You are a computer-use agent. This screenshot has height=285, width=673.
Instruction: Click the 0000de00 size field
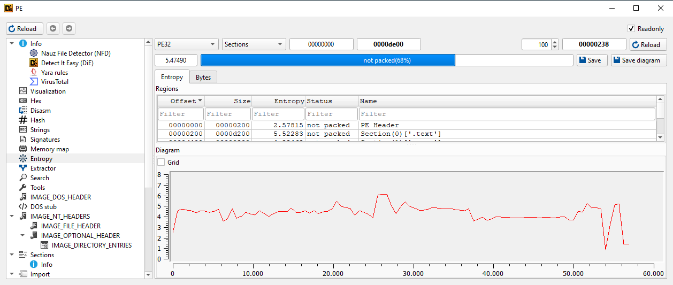coord(388,44)
